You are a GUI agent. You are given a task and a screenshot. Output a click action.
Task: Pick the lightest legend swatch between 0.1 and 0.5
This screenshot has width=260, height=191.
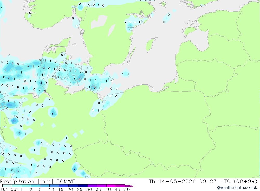click(x=7, y=186)
